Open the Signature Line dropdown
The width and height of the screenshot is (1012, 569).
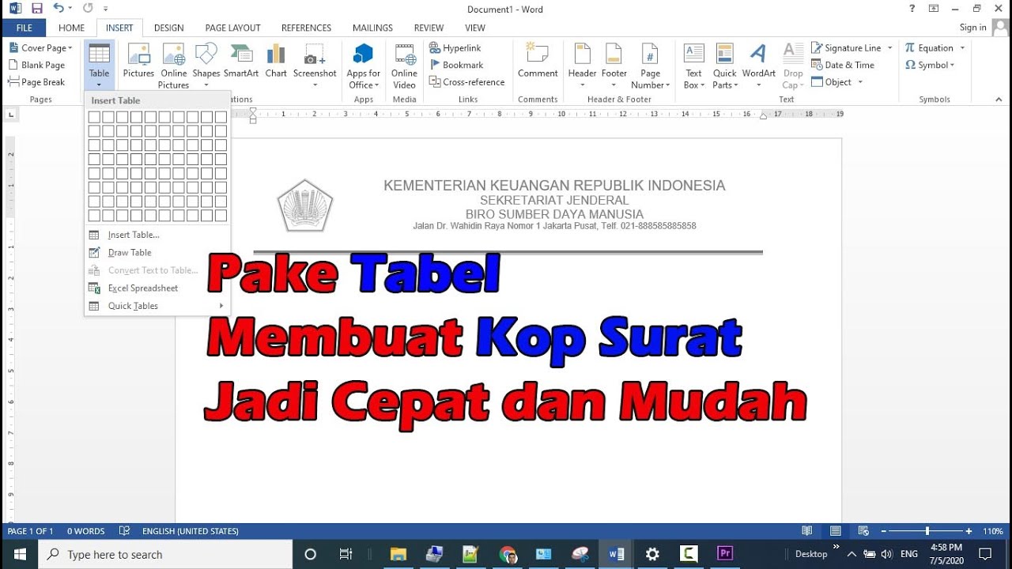(890, 48)
